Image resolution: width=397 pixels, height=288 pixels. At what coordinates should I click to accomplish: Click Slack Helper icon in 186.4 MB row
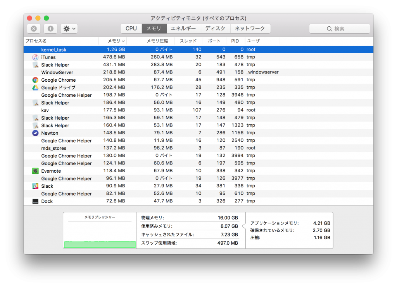(x=35, y=103)
